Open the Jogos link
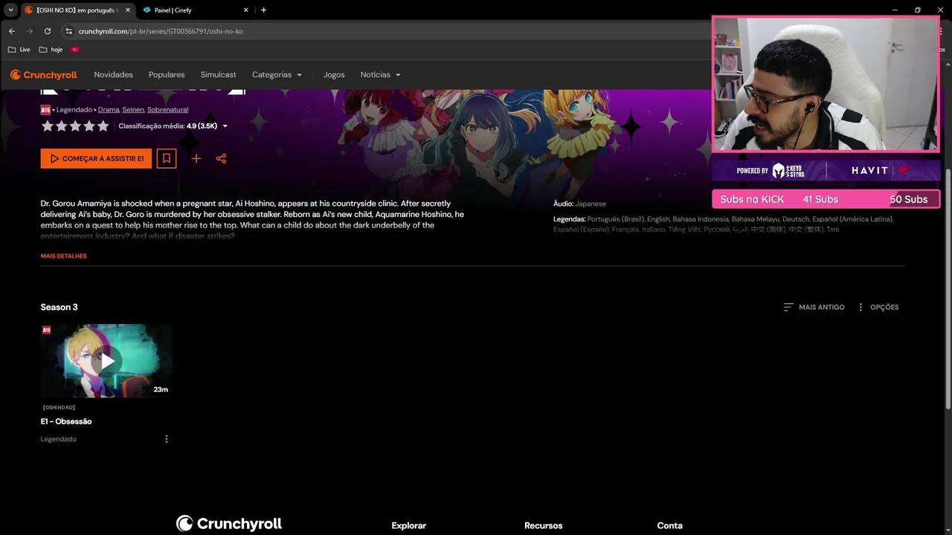 [334, 74]
